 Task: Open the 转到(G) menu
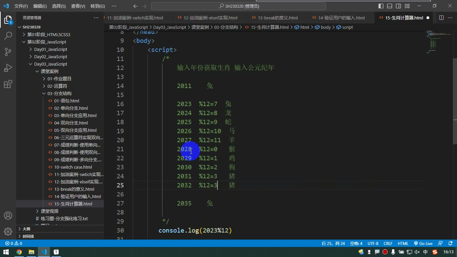pos(97,6)
